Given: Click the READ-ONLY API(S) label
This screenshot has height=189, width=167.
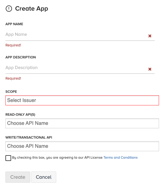Looking at the screenshot, I should [x=20, y=115].
